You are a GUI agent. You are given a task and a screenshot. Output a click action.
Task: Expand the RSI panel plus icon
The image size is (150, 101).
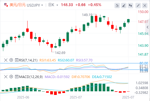17,60
